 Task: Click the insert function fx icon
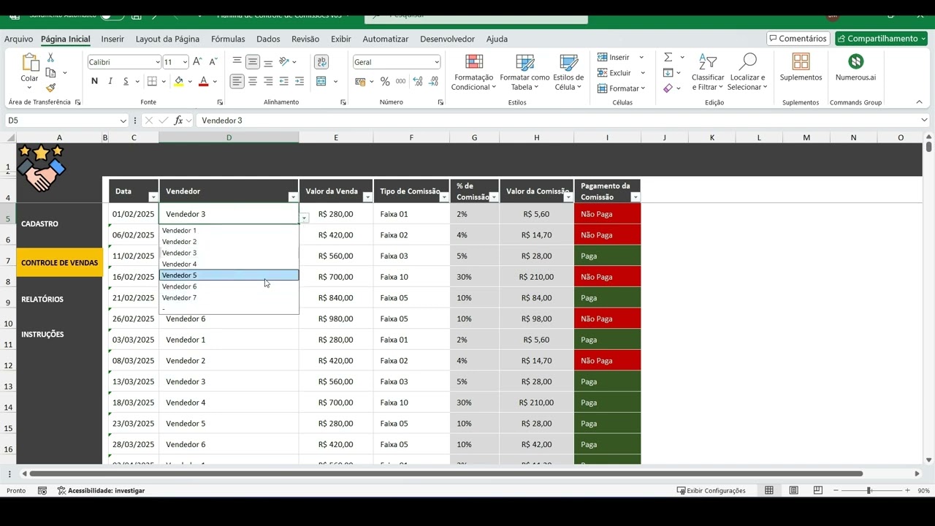click(178, 121)
